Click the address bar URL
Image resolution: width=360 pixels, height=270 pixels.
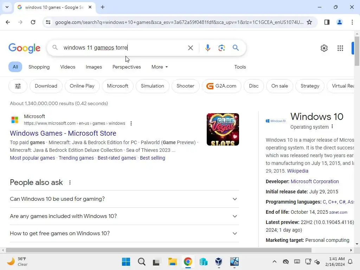pos(179,22)
